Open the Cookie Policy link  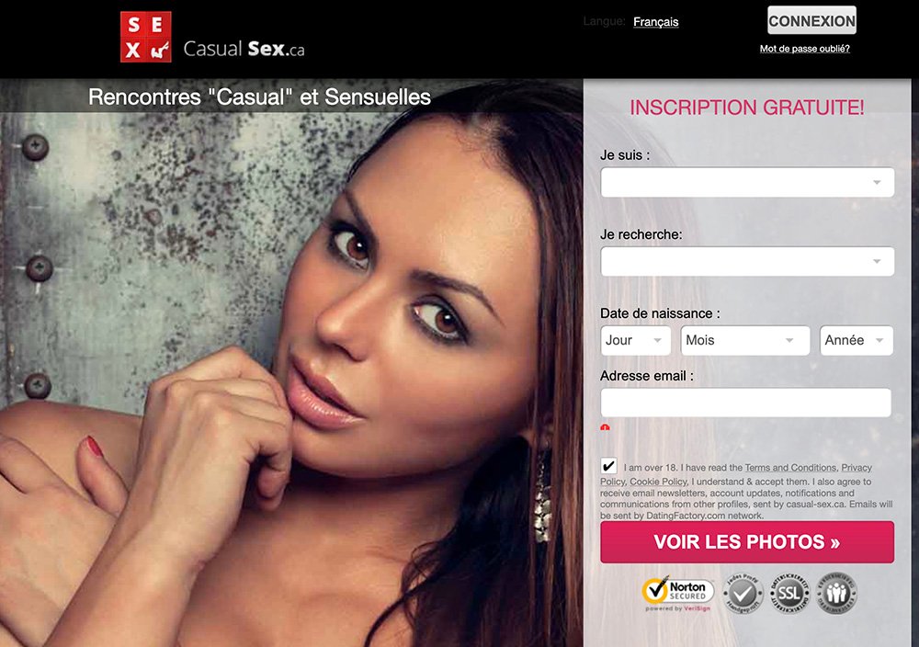click(658, 482)
